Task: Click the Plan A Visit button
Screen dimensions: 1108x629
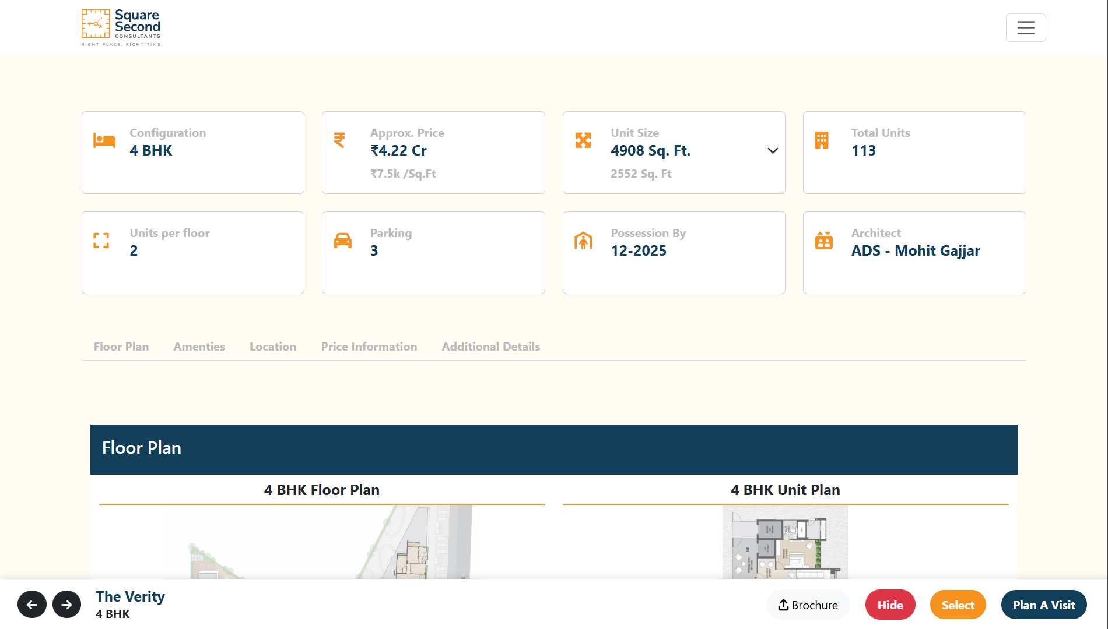Action: click(1044, 605)
